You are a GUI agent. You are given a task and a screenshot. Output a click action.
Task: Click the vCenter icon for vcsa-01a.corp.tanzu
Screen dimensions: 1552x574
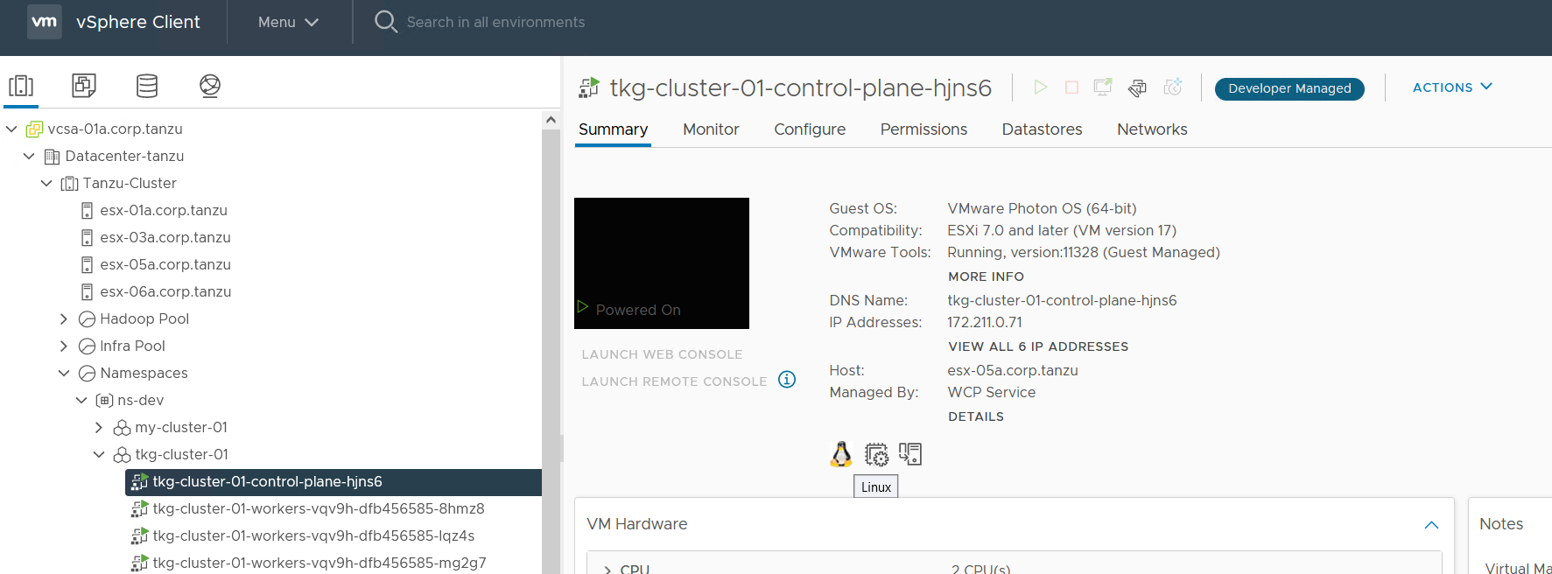34,129
